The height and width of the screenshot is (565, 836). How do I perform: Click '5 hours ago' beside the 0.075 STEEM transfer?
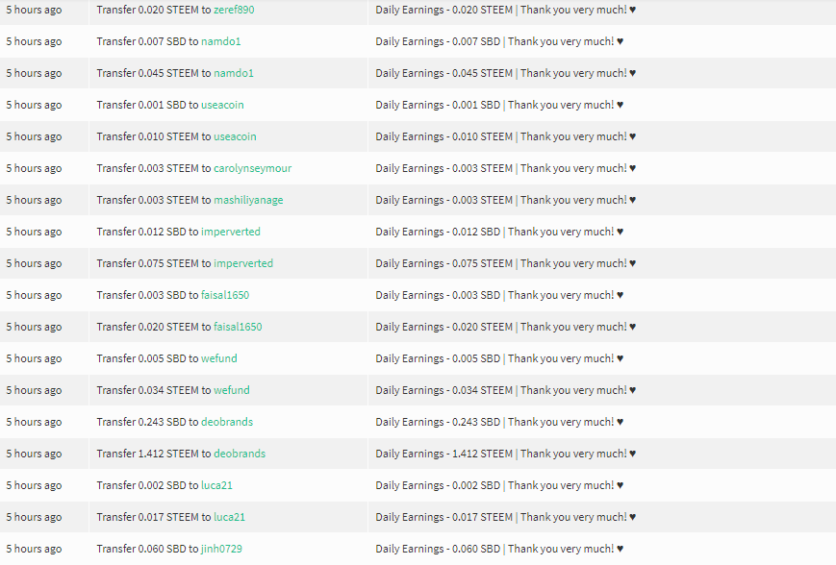(x=34, y=263)
